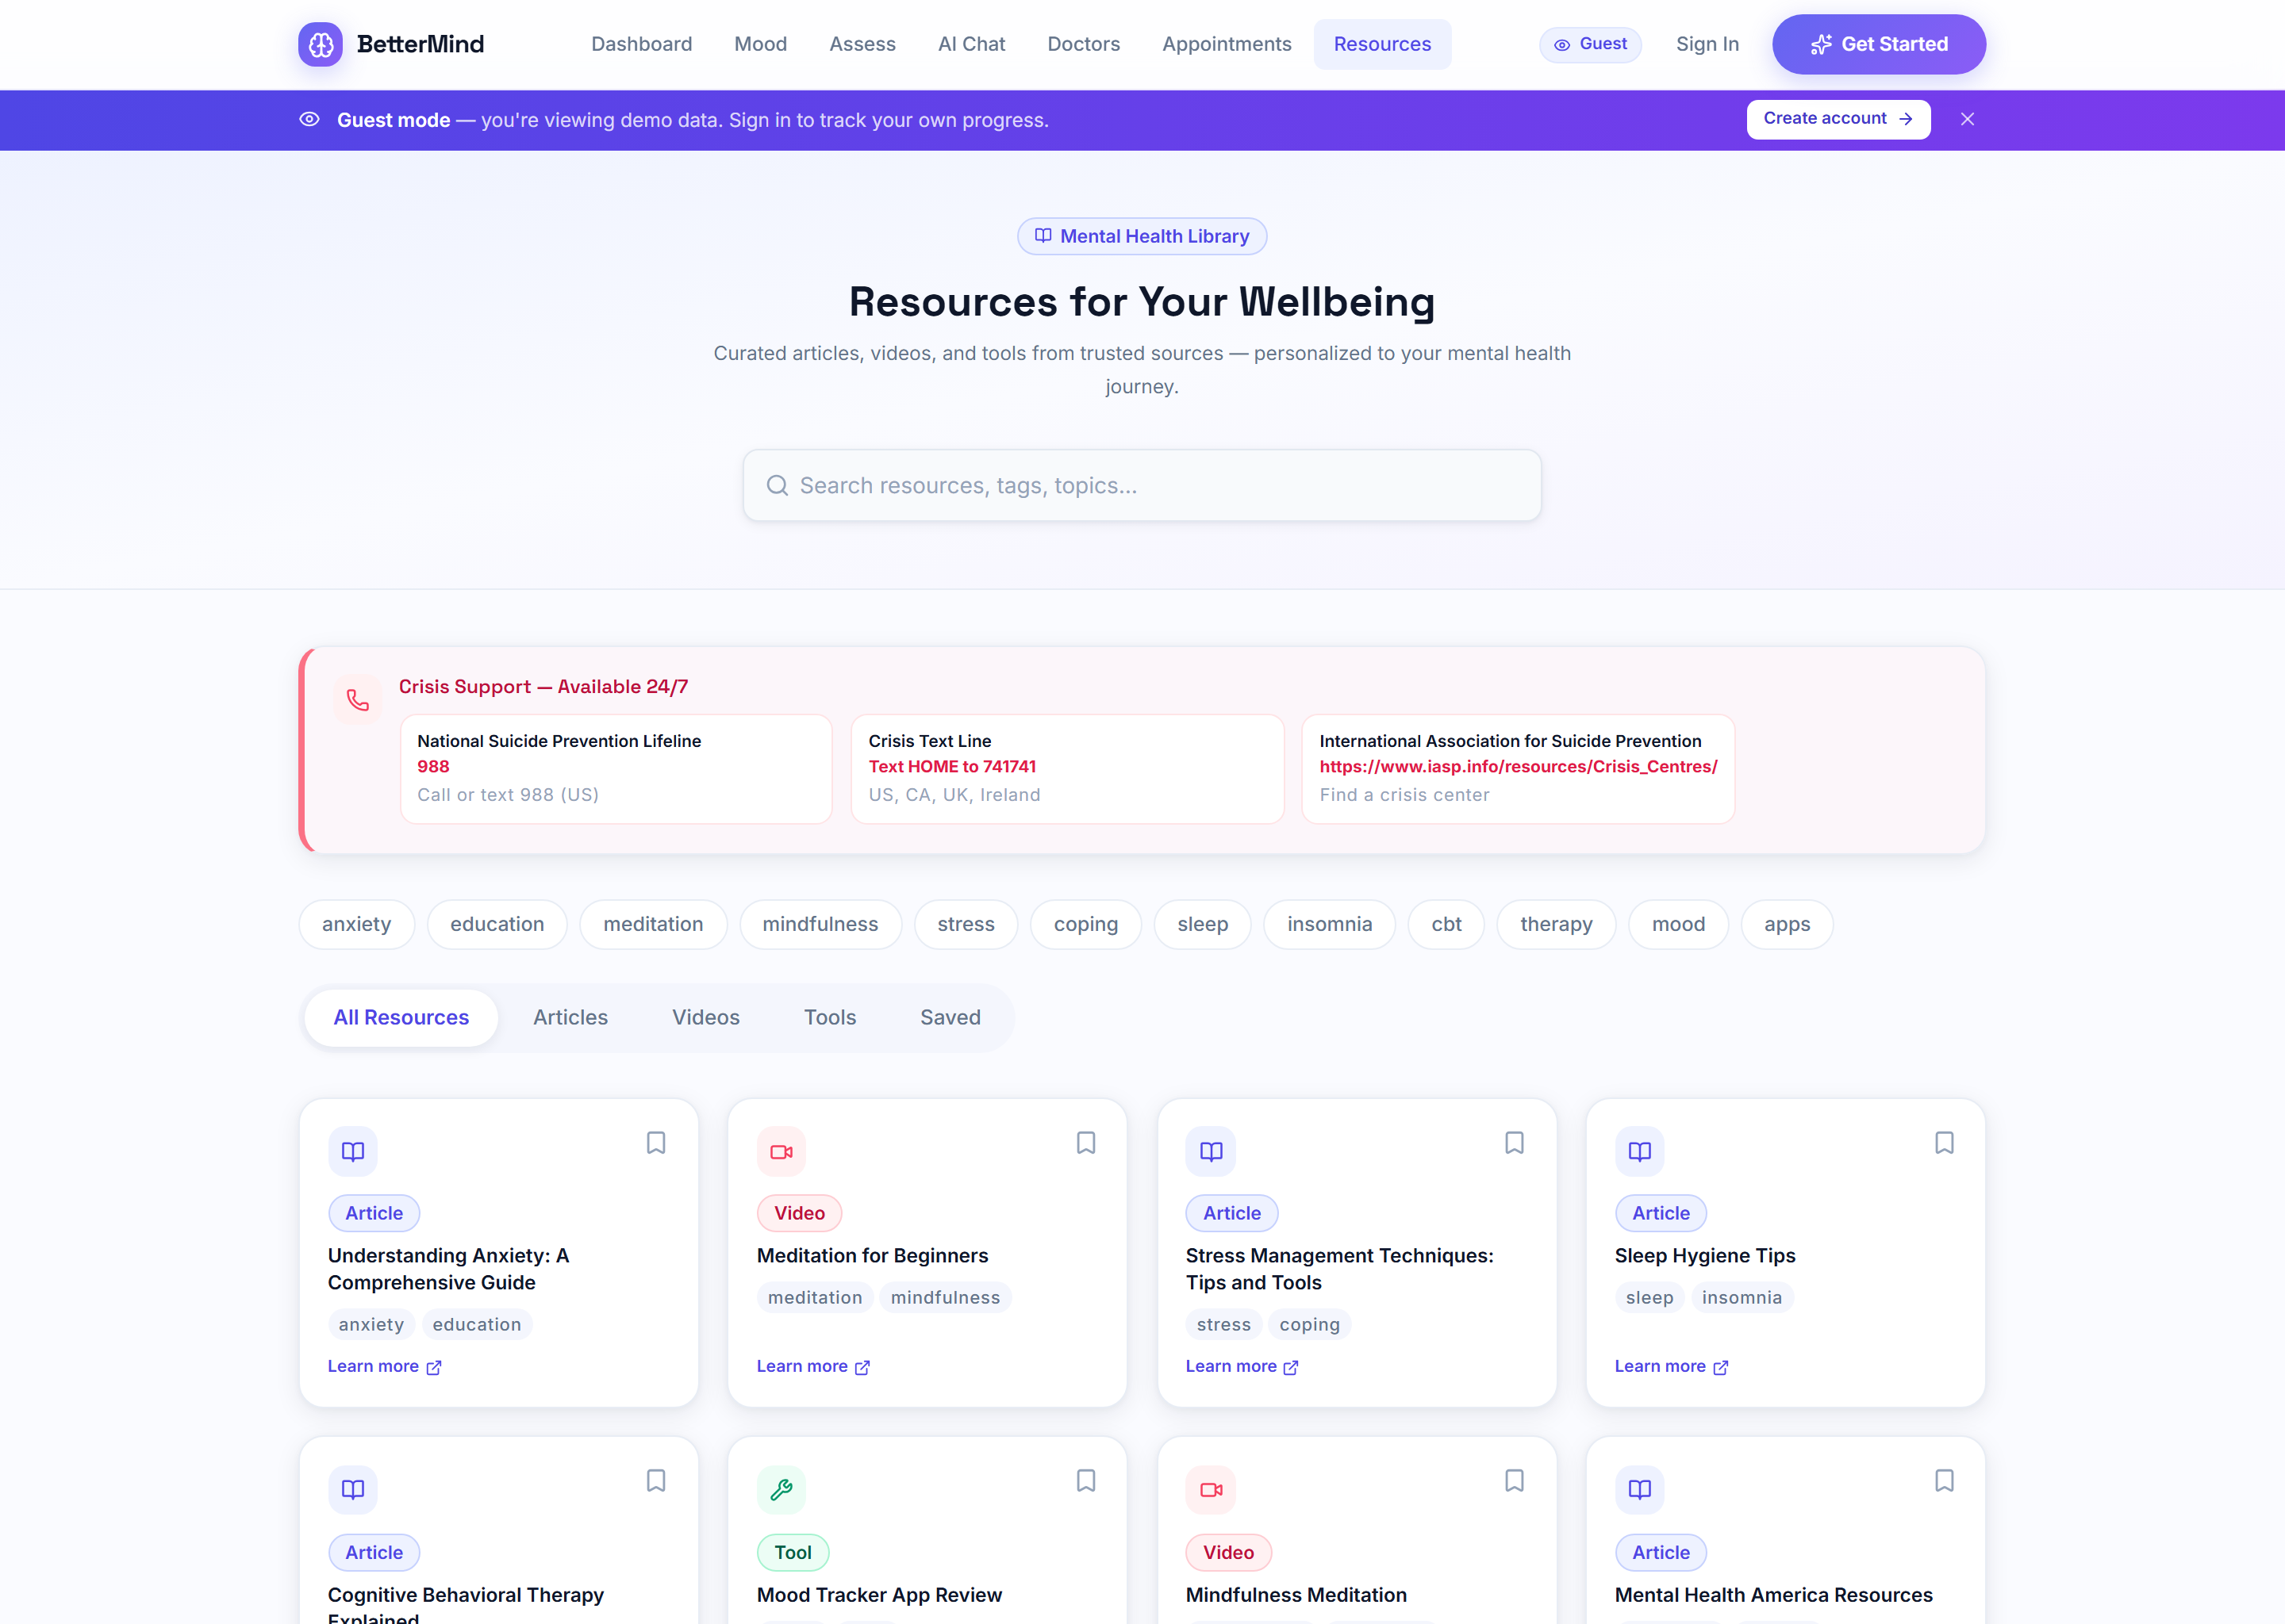The width and height of the screenshot is (2285, 1624).
Task: Filter by education tag chip
Action: (496, 924)
